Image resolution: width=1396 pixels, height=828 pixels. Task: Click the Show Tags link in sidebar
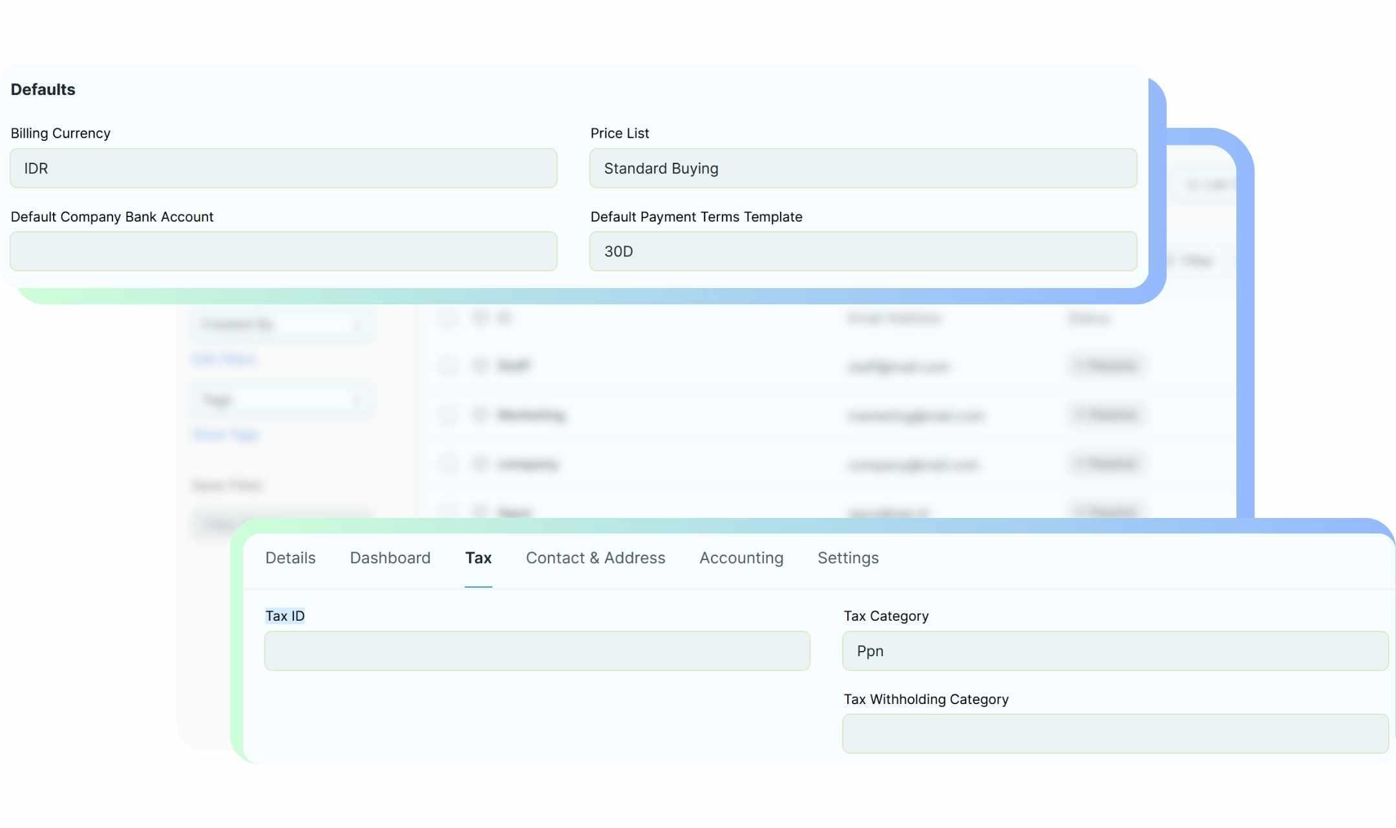(x=226, y=435)
